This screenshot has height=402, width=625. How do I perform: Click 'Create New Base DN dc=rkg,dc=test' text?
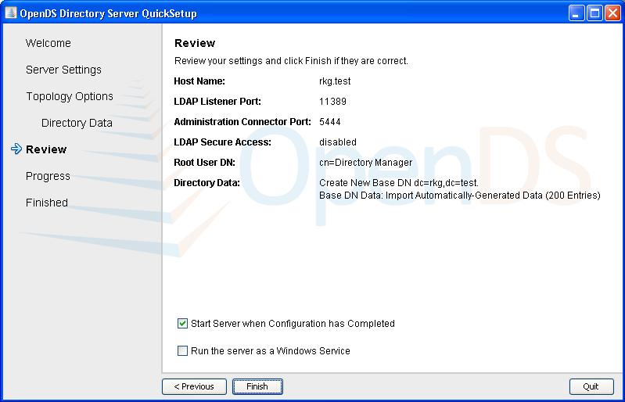(399, 183)
